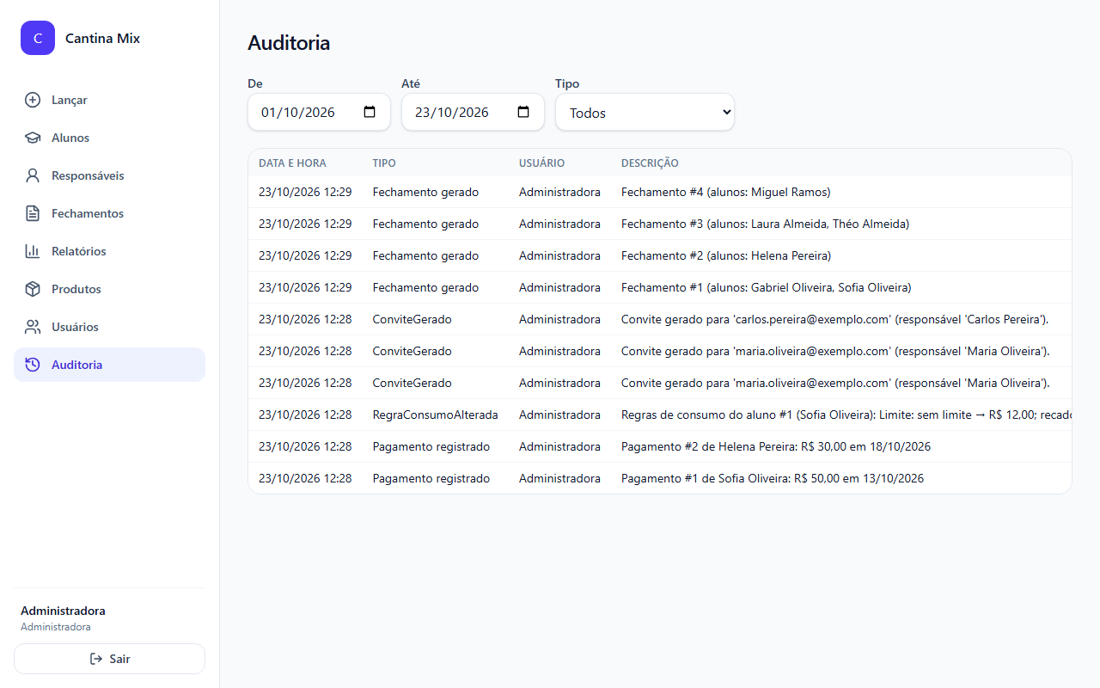1100x688 pixels.
Task: Click the Fechamentos document icon
Action: click(33, 213)
